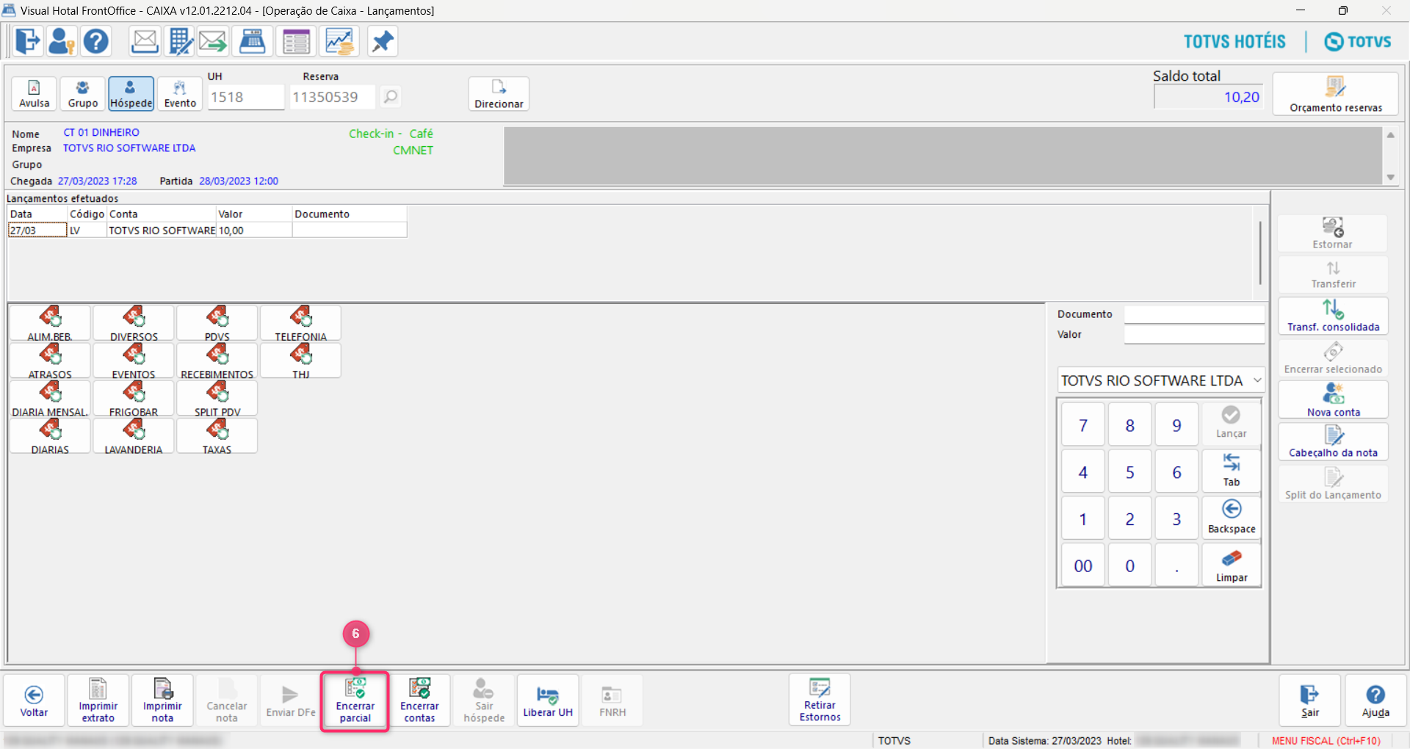Select the TELEFONIA charge category

coord(301,323)
